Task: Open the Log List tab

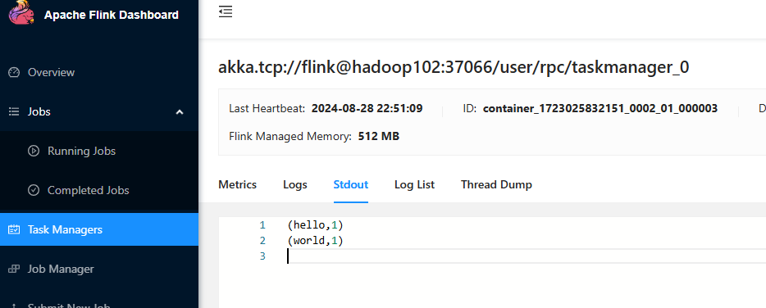Action: 414,184
